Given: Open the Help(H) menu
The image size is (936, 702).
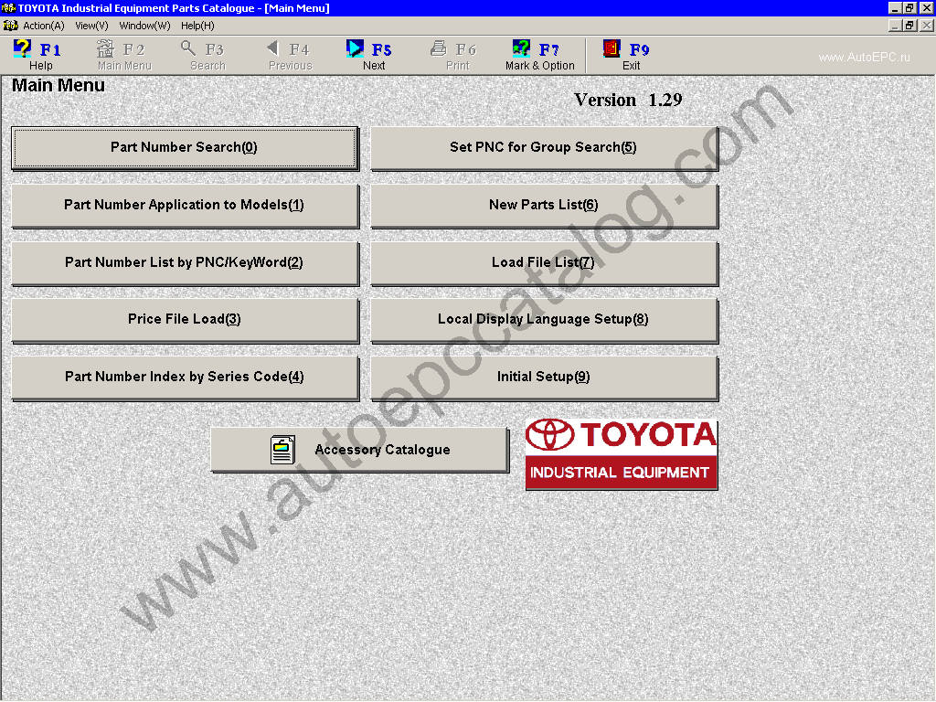Looking at the screenshot, I should [197, 26].
